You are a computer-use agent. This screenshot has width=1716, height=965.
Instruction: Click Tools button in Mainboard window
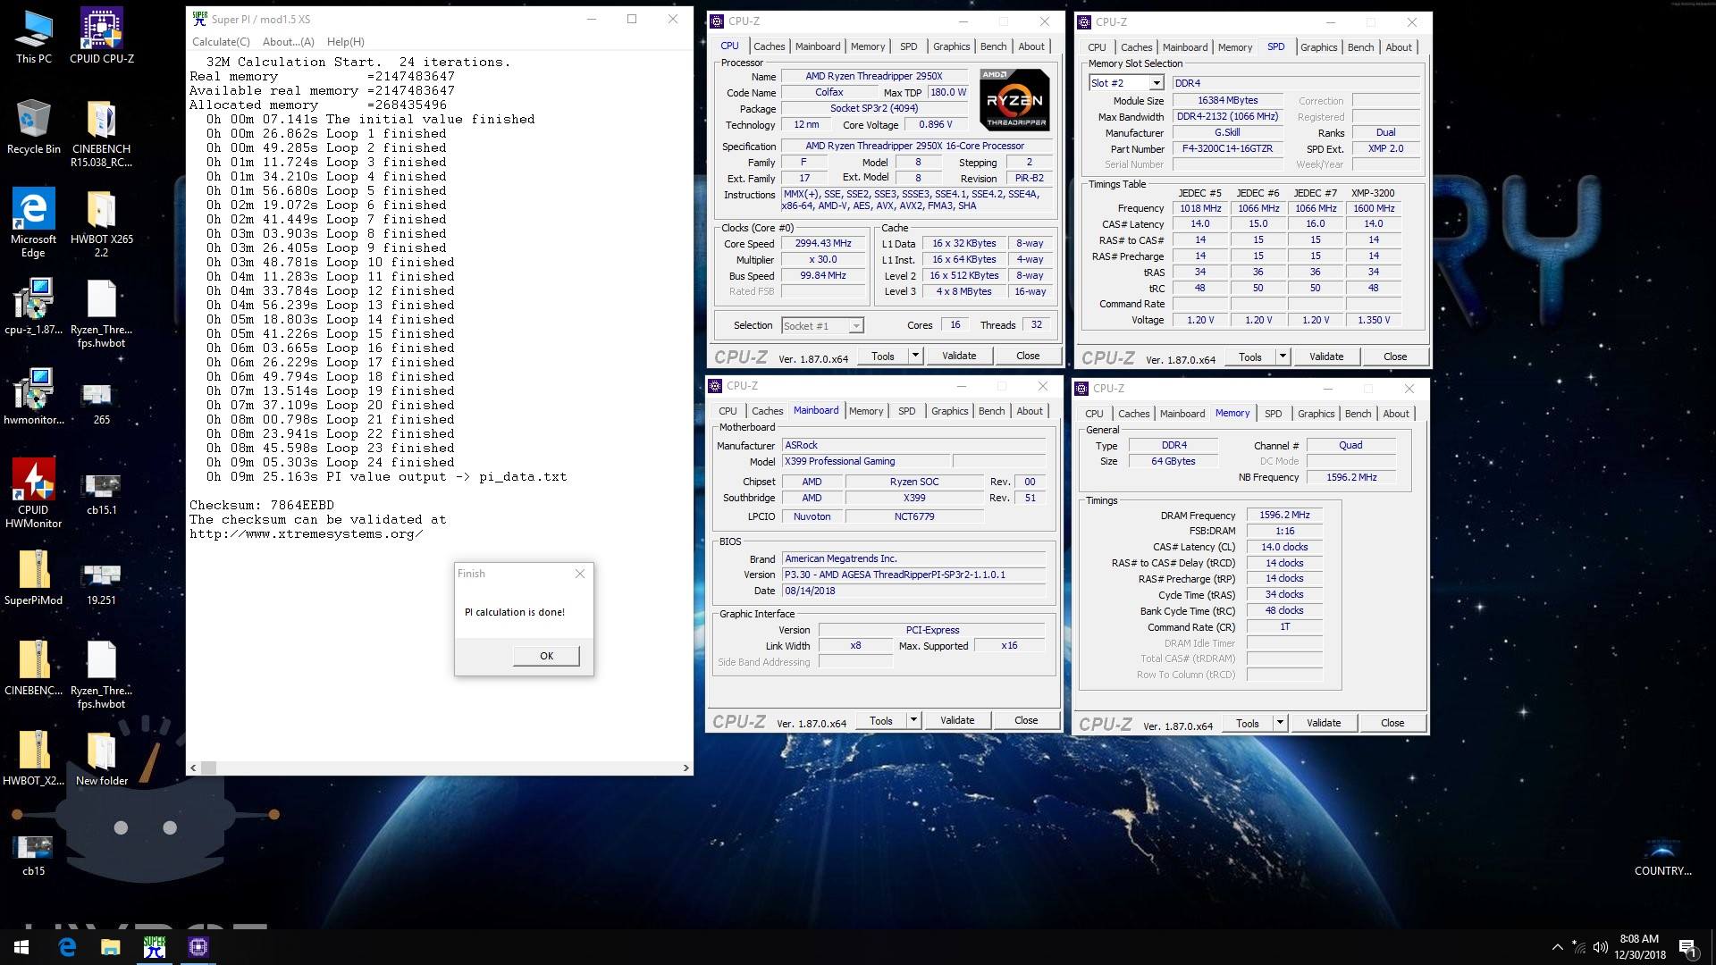[880, 720]
